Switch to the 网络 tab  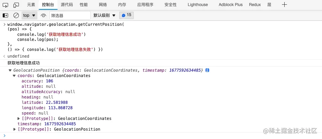[x=103, y=5]
